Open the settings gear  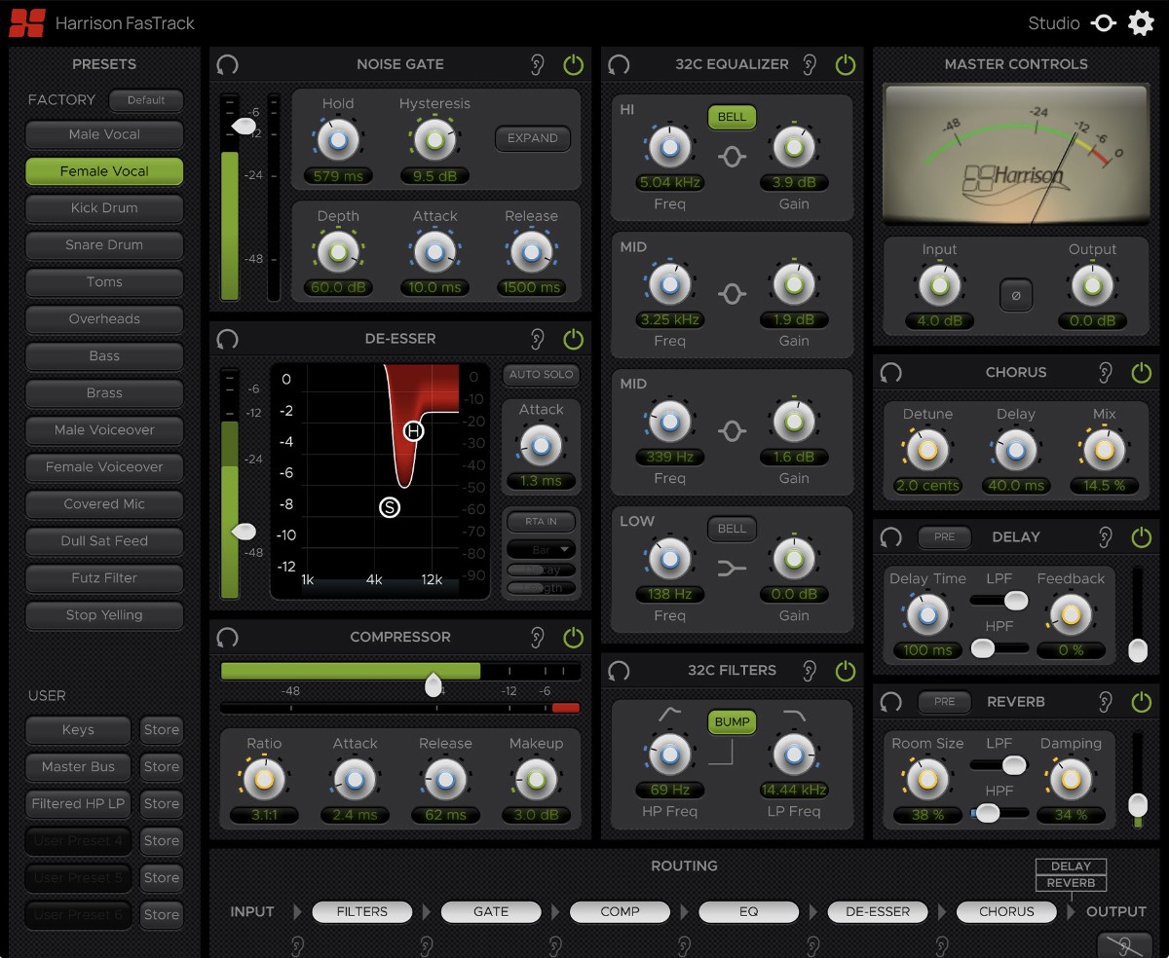(x=1141, y=23)
